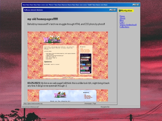Open the Links navigation link
Image resolution: width=162 pixels, height=121 pixels.
(122, 22)
